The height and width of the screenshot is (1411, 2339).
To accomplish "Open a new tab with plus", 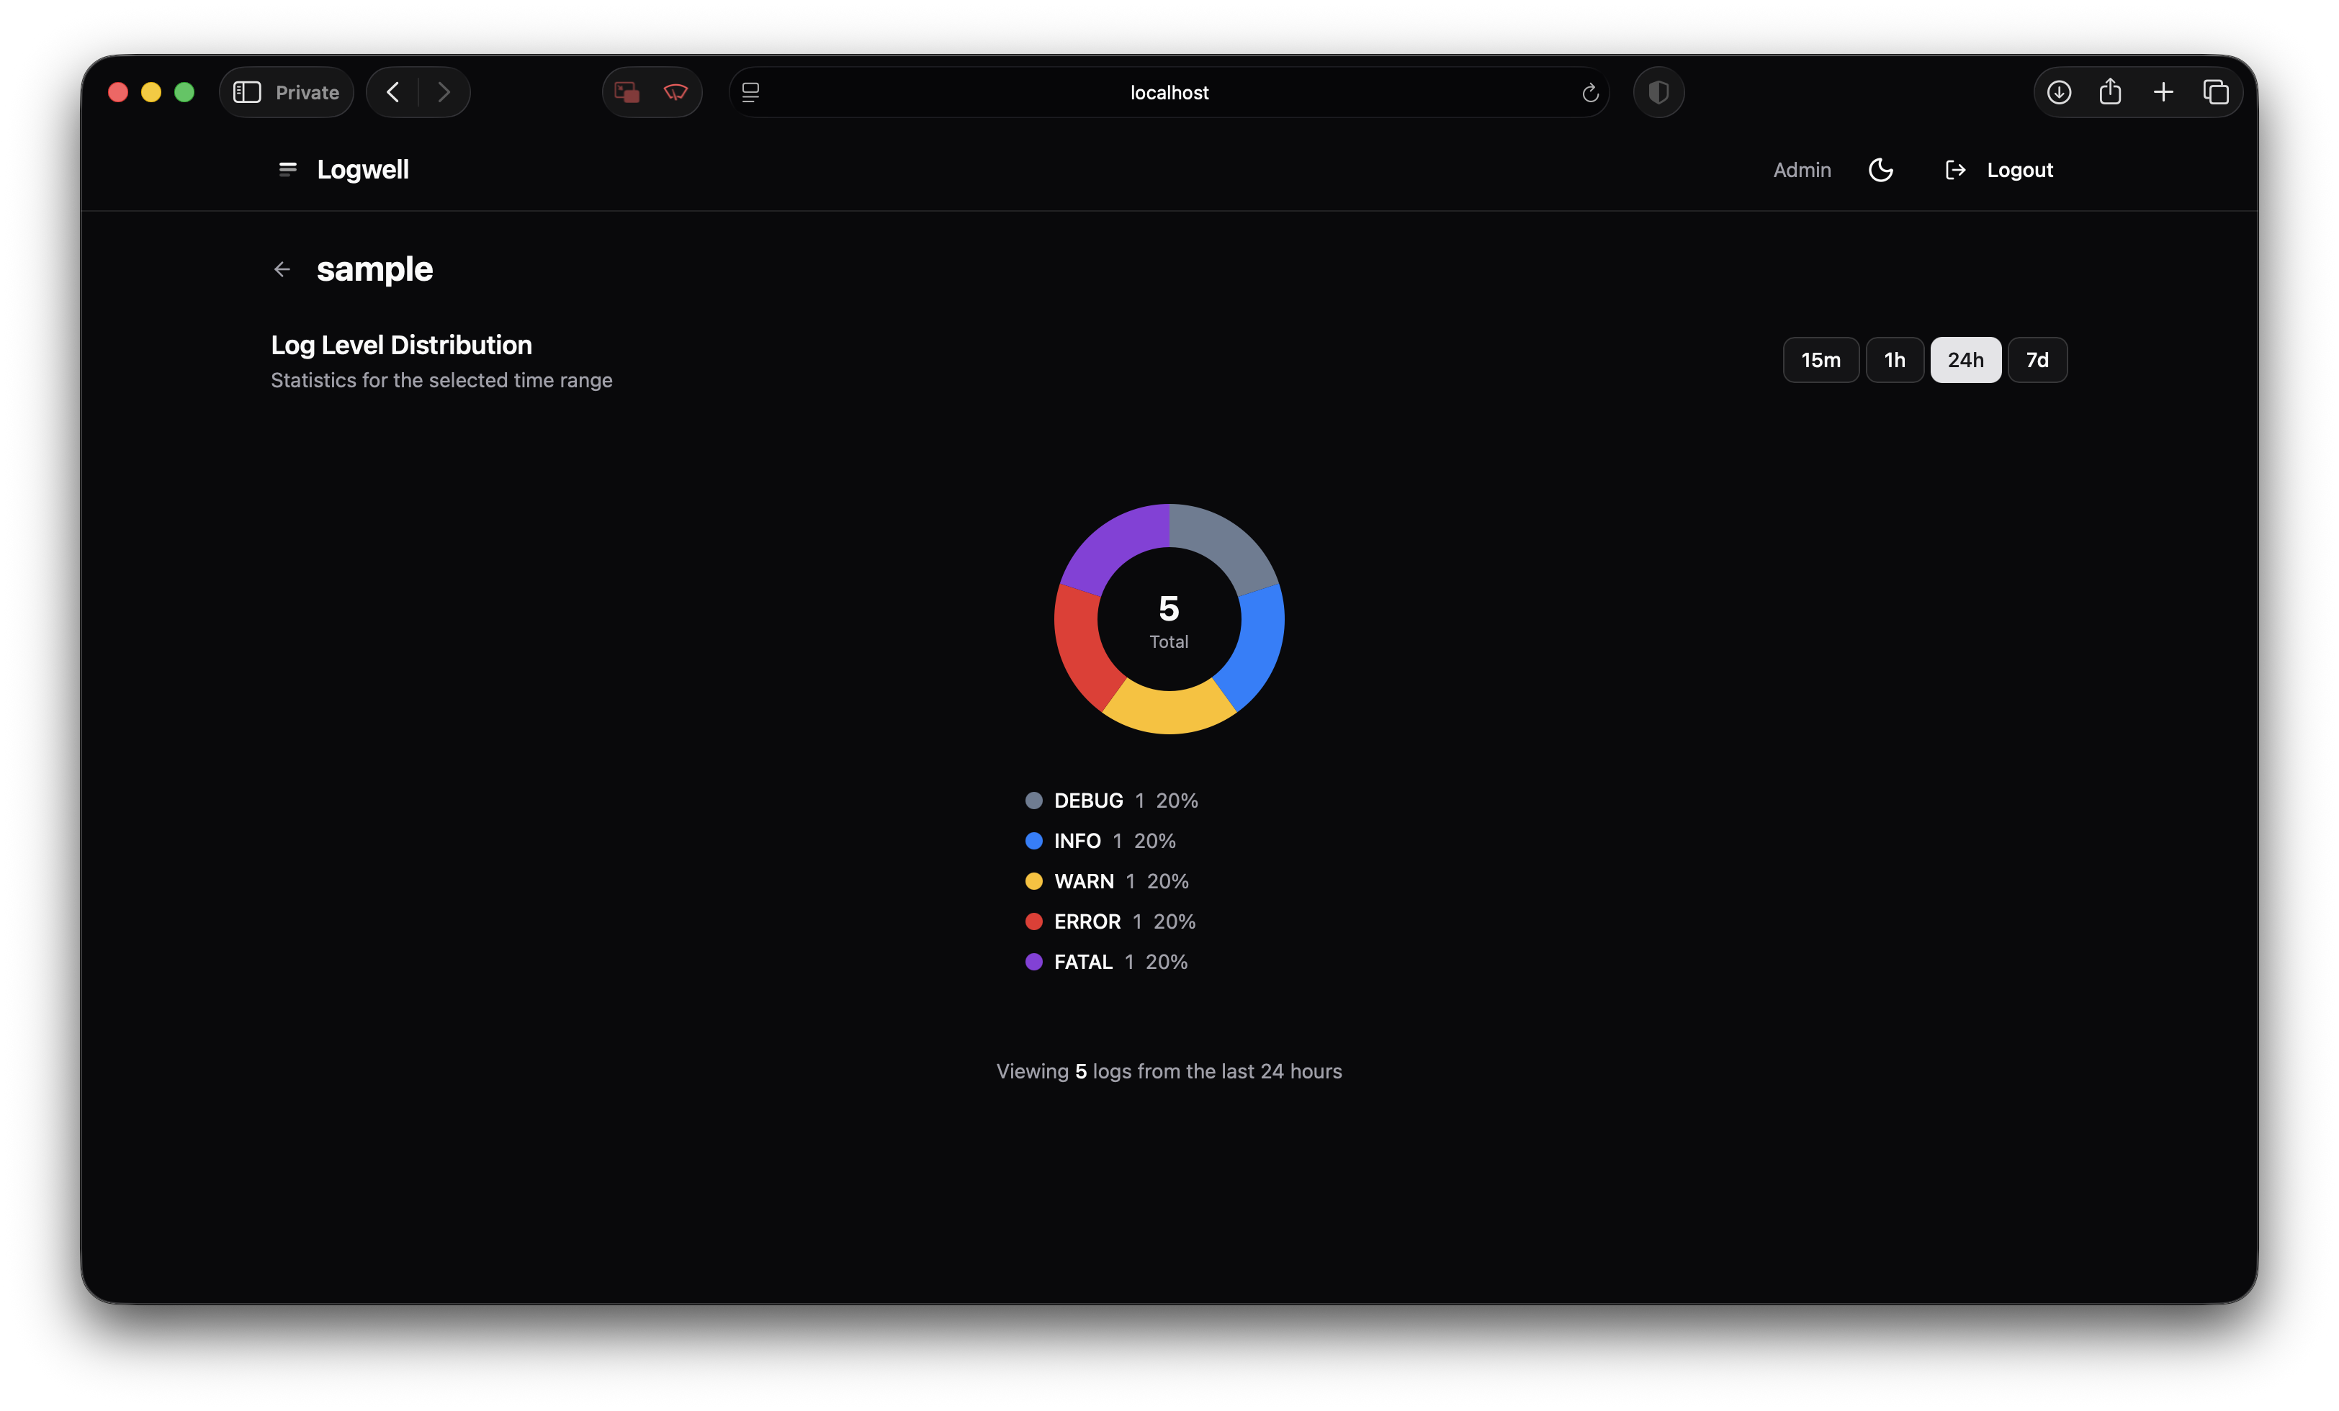I will click(2163, 92).
